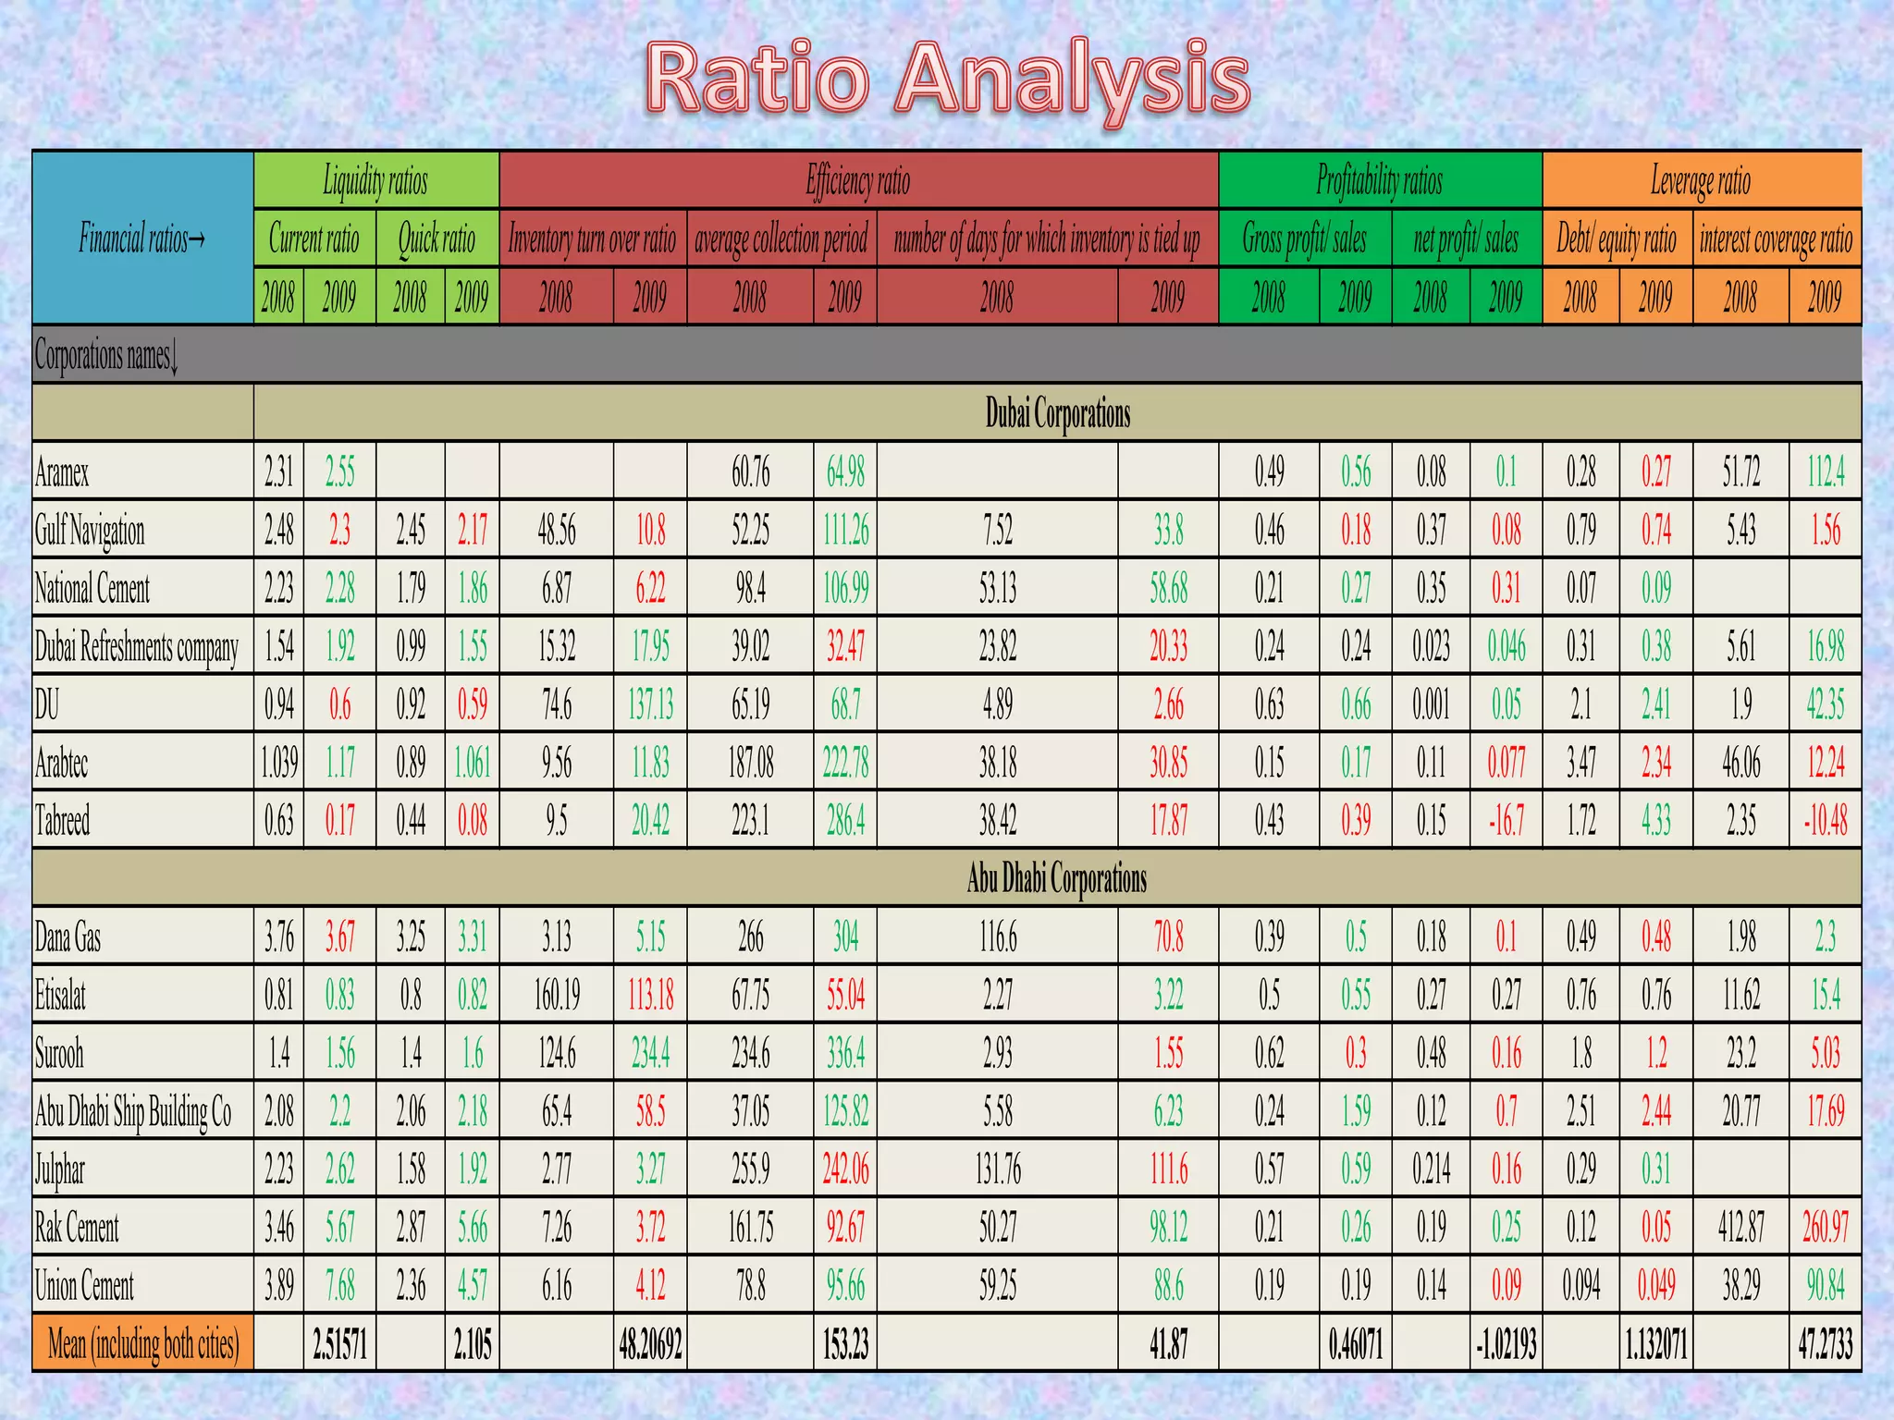Click mean inventory days '41.87'
1894x1420 pixels.
(x=1168, y=1343)
